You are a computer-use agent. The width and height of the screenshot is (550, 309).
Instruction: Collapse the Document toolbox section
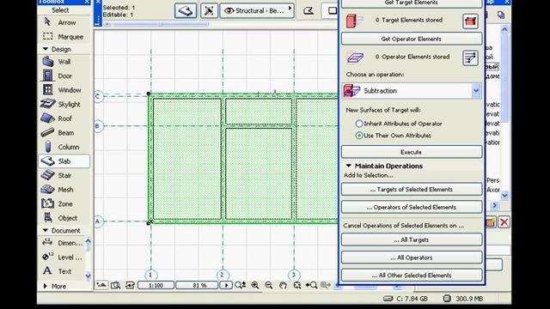[x=46, y=231]
